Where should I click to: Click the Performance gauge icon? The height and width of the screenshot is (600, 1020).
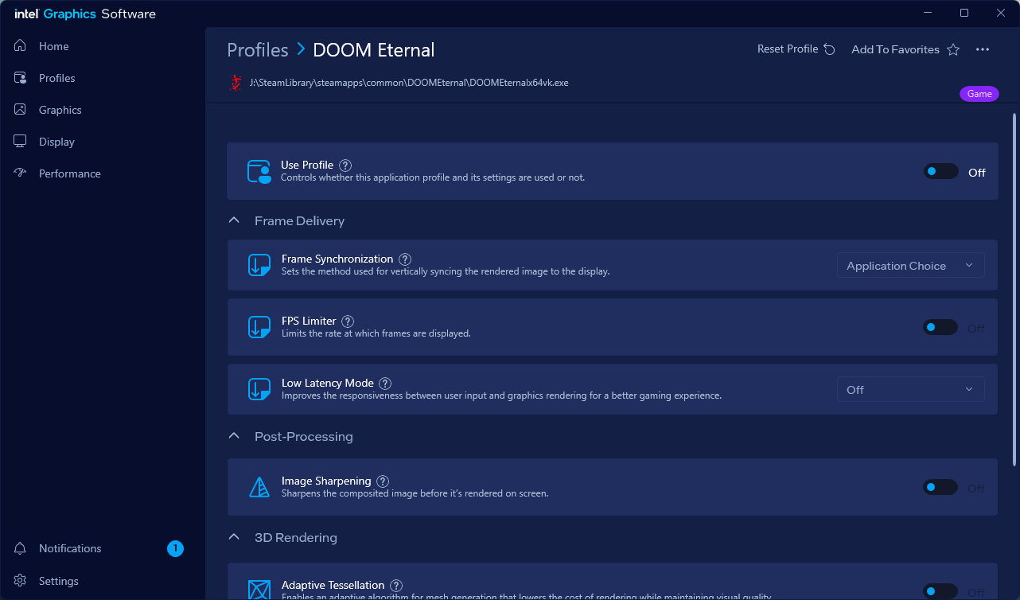(21, 173)
